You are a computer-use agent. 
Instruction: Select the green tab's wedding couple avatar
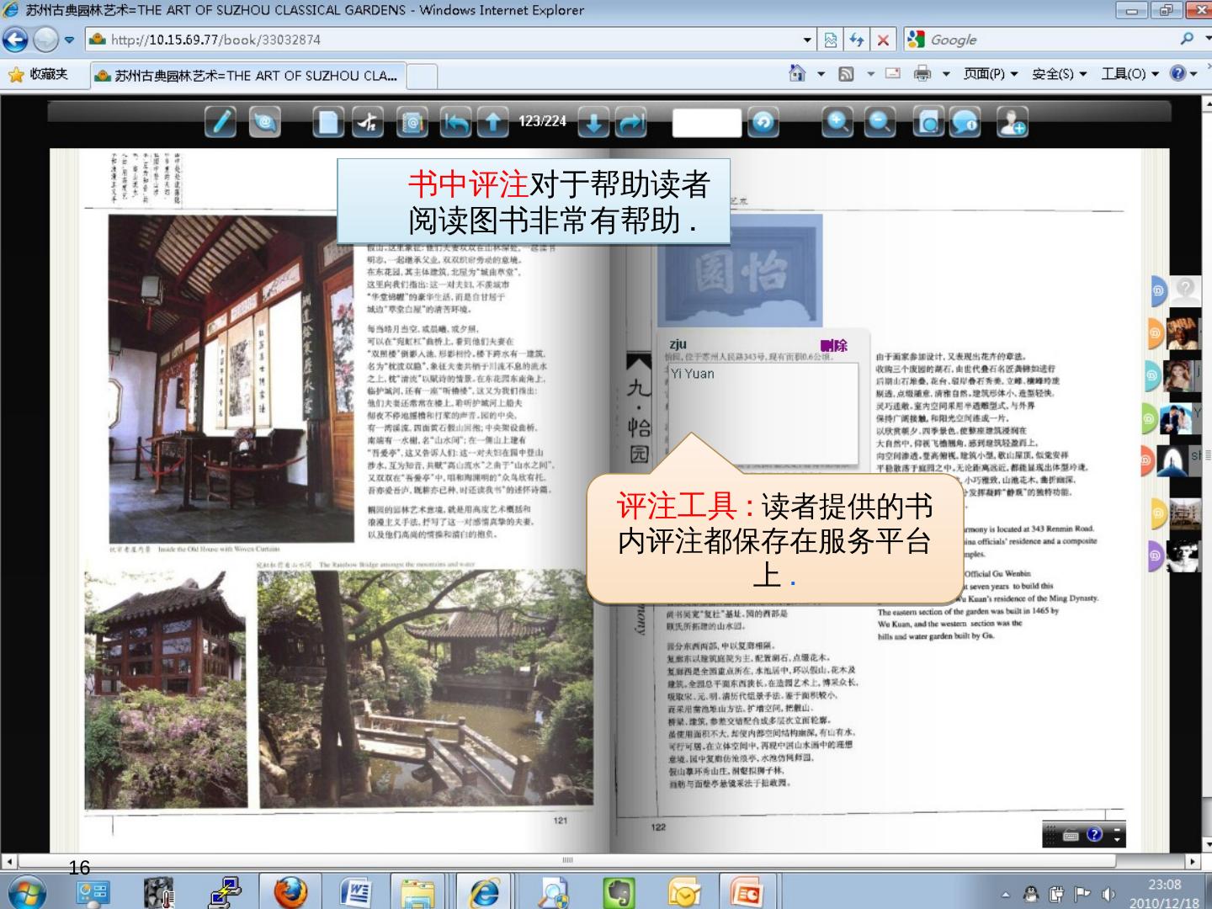coord(1175,418)
